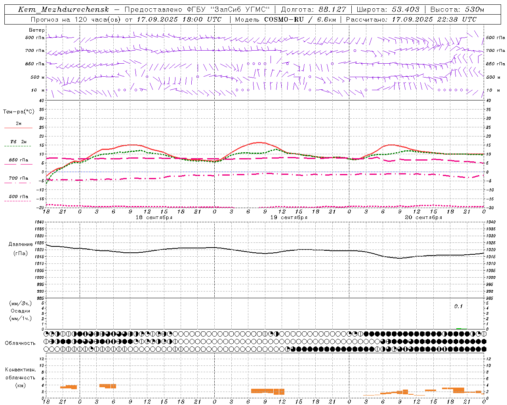Click the computed time 17.09.2025 22:38 UTC
The width and height of the screenshot is (507, 405).
click(434, 19)
